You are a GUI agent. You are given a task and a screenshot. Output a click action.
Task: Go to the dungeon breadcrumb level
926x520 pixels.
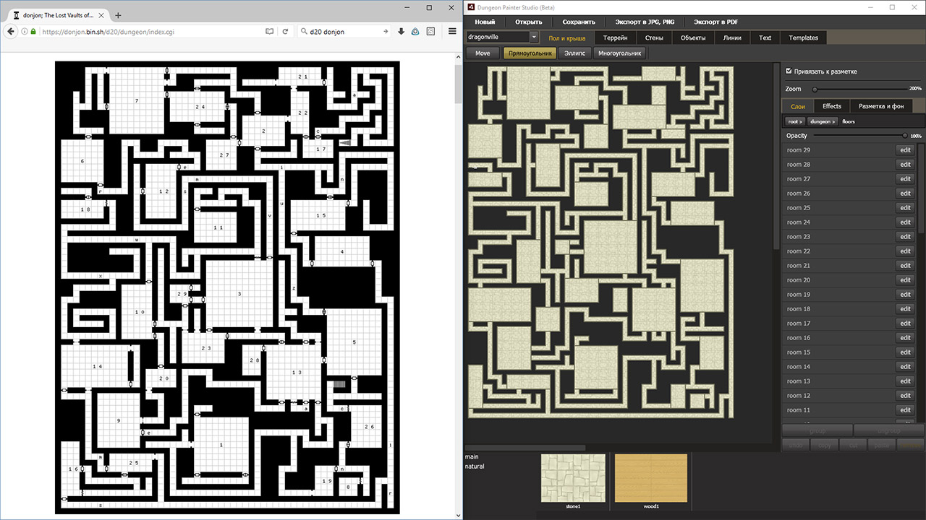[x=822, y=121]
